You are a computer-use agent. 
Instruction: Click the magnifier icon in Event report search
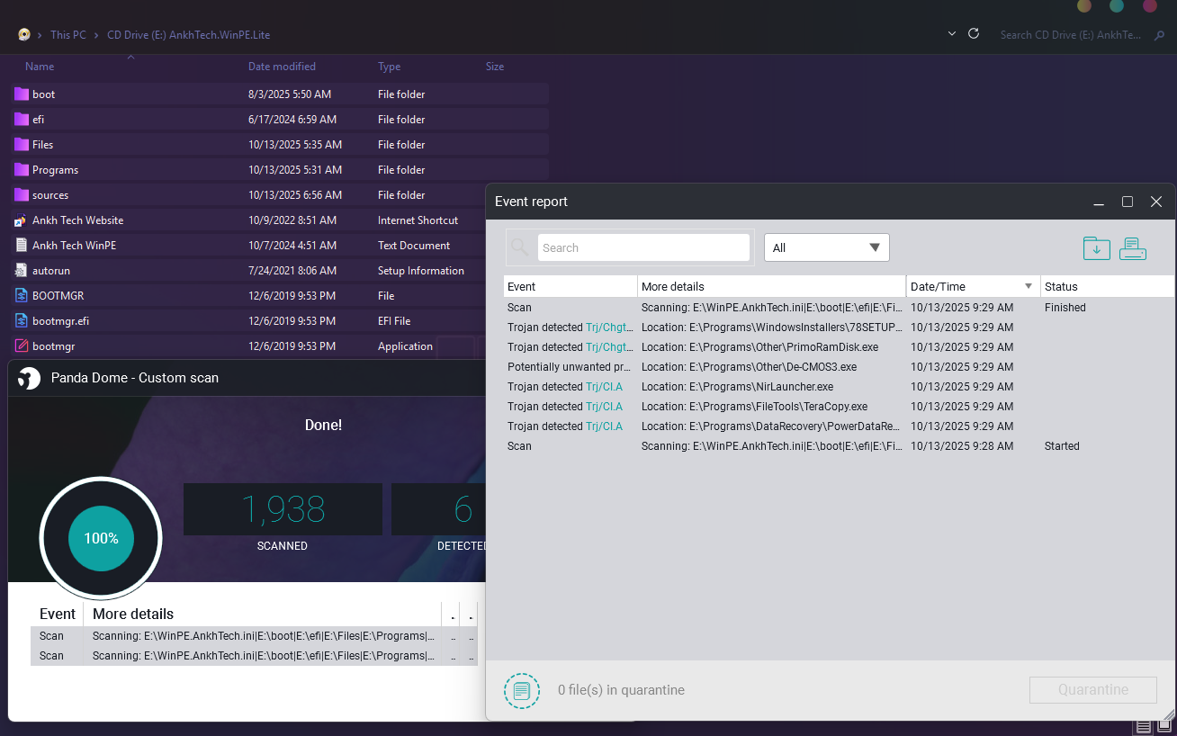[x=520, y=247]
